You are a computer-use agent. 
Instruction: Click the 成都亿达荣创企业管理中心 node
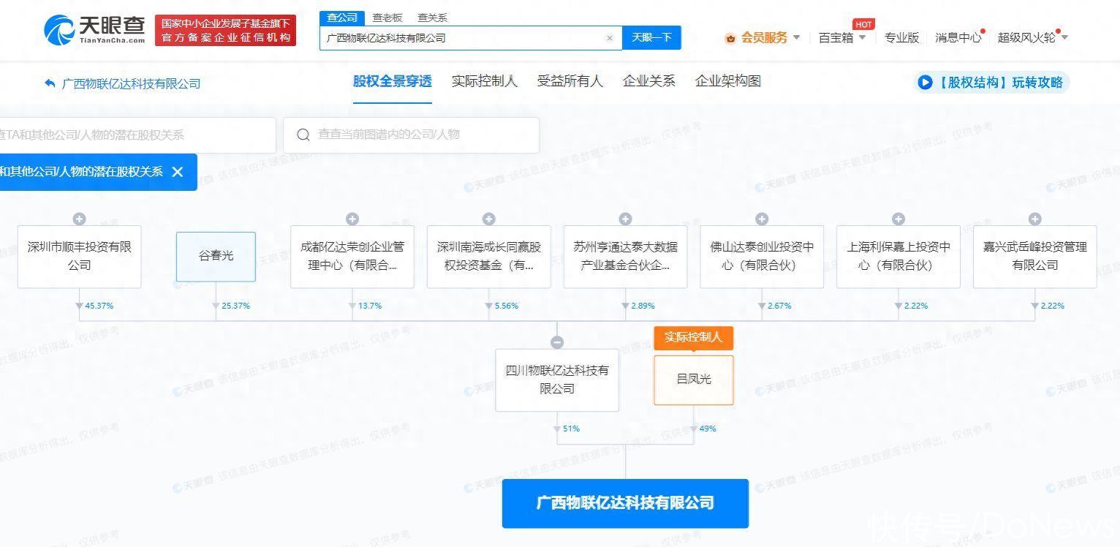click(x=352, y=257)
